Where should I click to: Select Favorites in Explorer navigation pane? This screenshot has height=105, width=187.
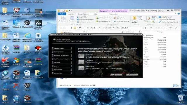click(x=66, y=32)
